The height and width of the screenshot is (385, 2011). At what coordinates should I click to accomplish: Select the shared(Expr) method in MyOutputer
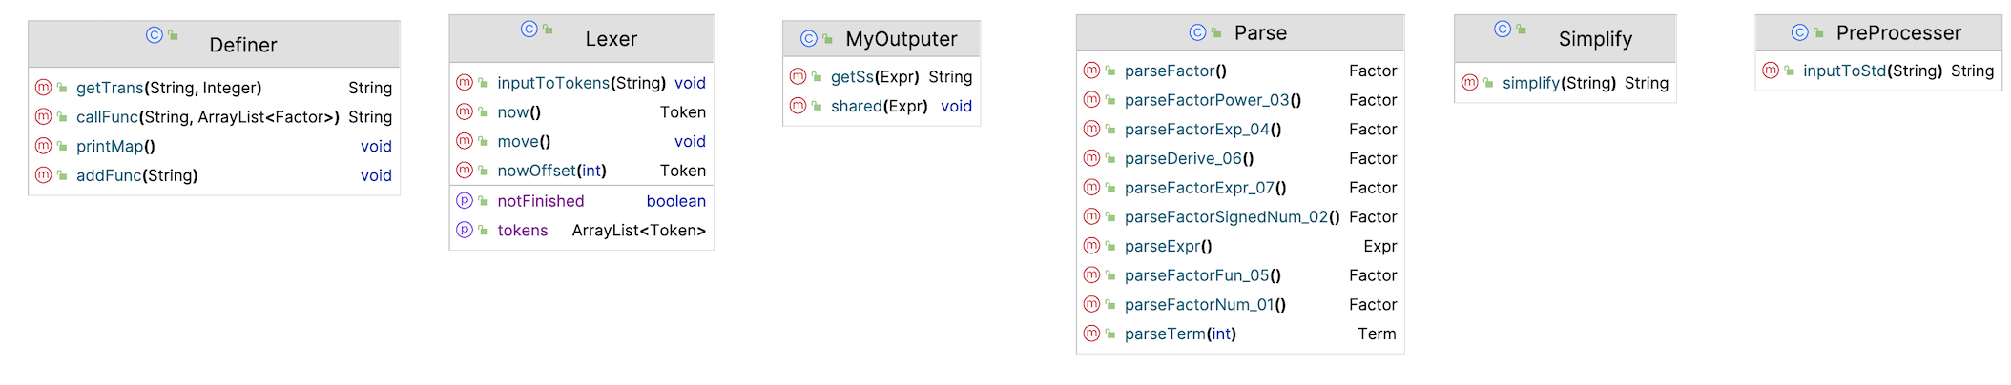pyautogui.click(x=881, y=107)
